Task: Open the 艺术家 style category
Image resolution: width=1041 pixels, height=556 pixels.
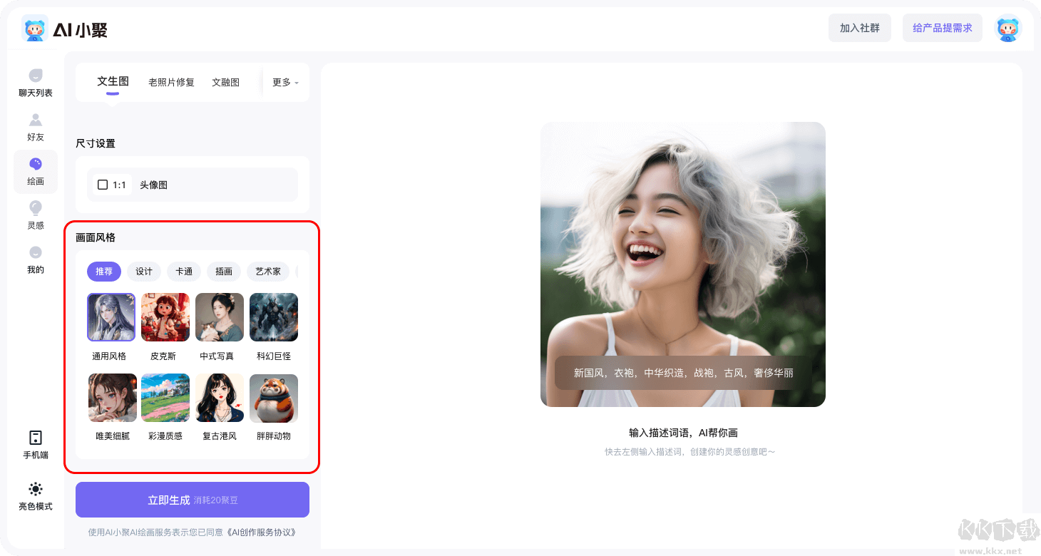Action: pyautogui.click(x=267, y=272)
